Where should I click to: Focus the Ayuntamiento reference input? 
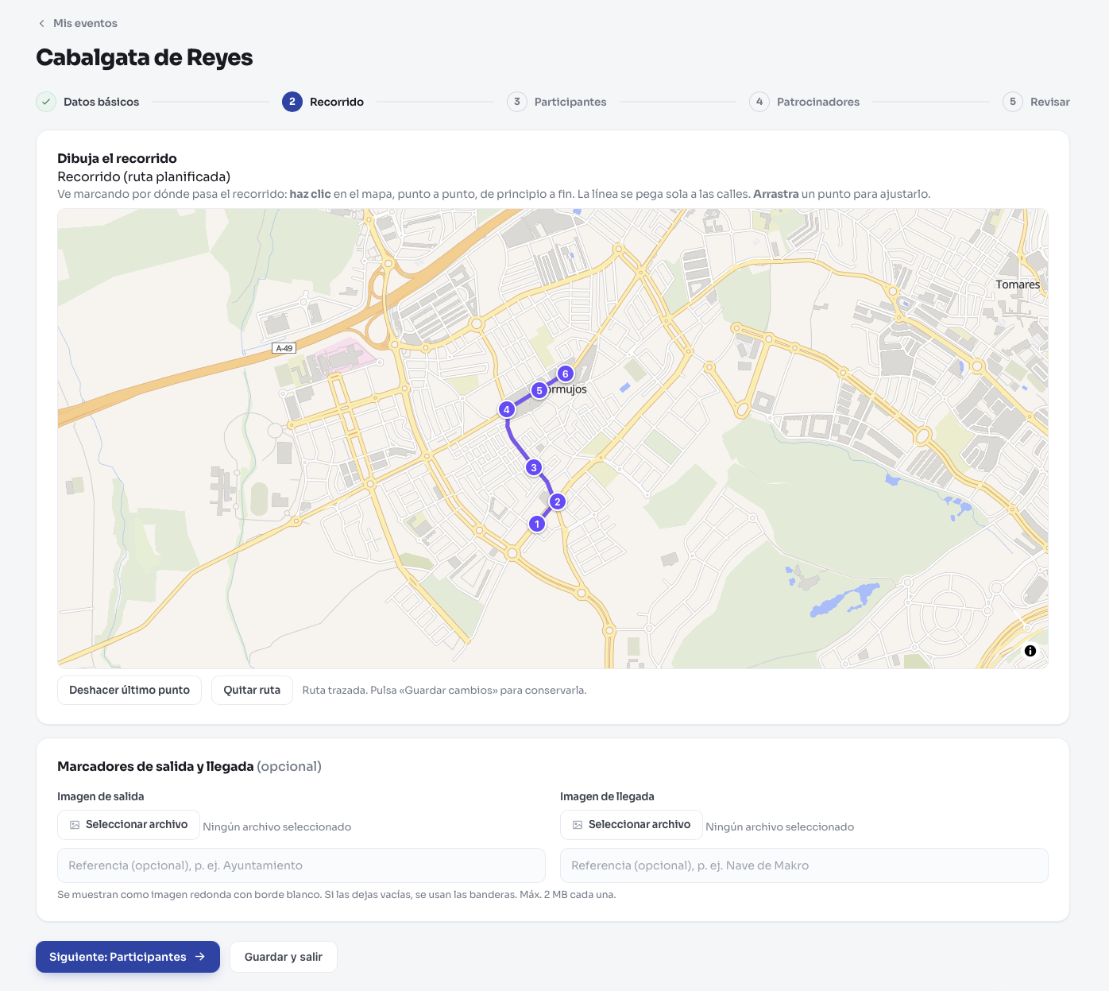point(301,865)
